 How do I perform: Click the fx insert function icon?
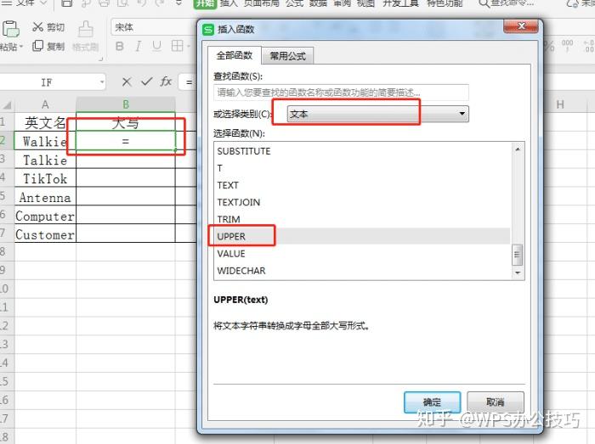[166, 81]
